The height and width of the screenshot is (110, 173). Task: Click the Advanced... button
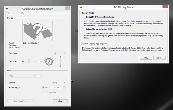click(x=54, y=92)
